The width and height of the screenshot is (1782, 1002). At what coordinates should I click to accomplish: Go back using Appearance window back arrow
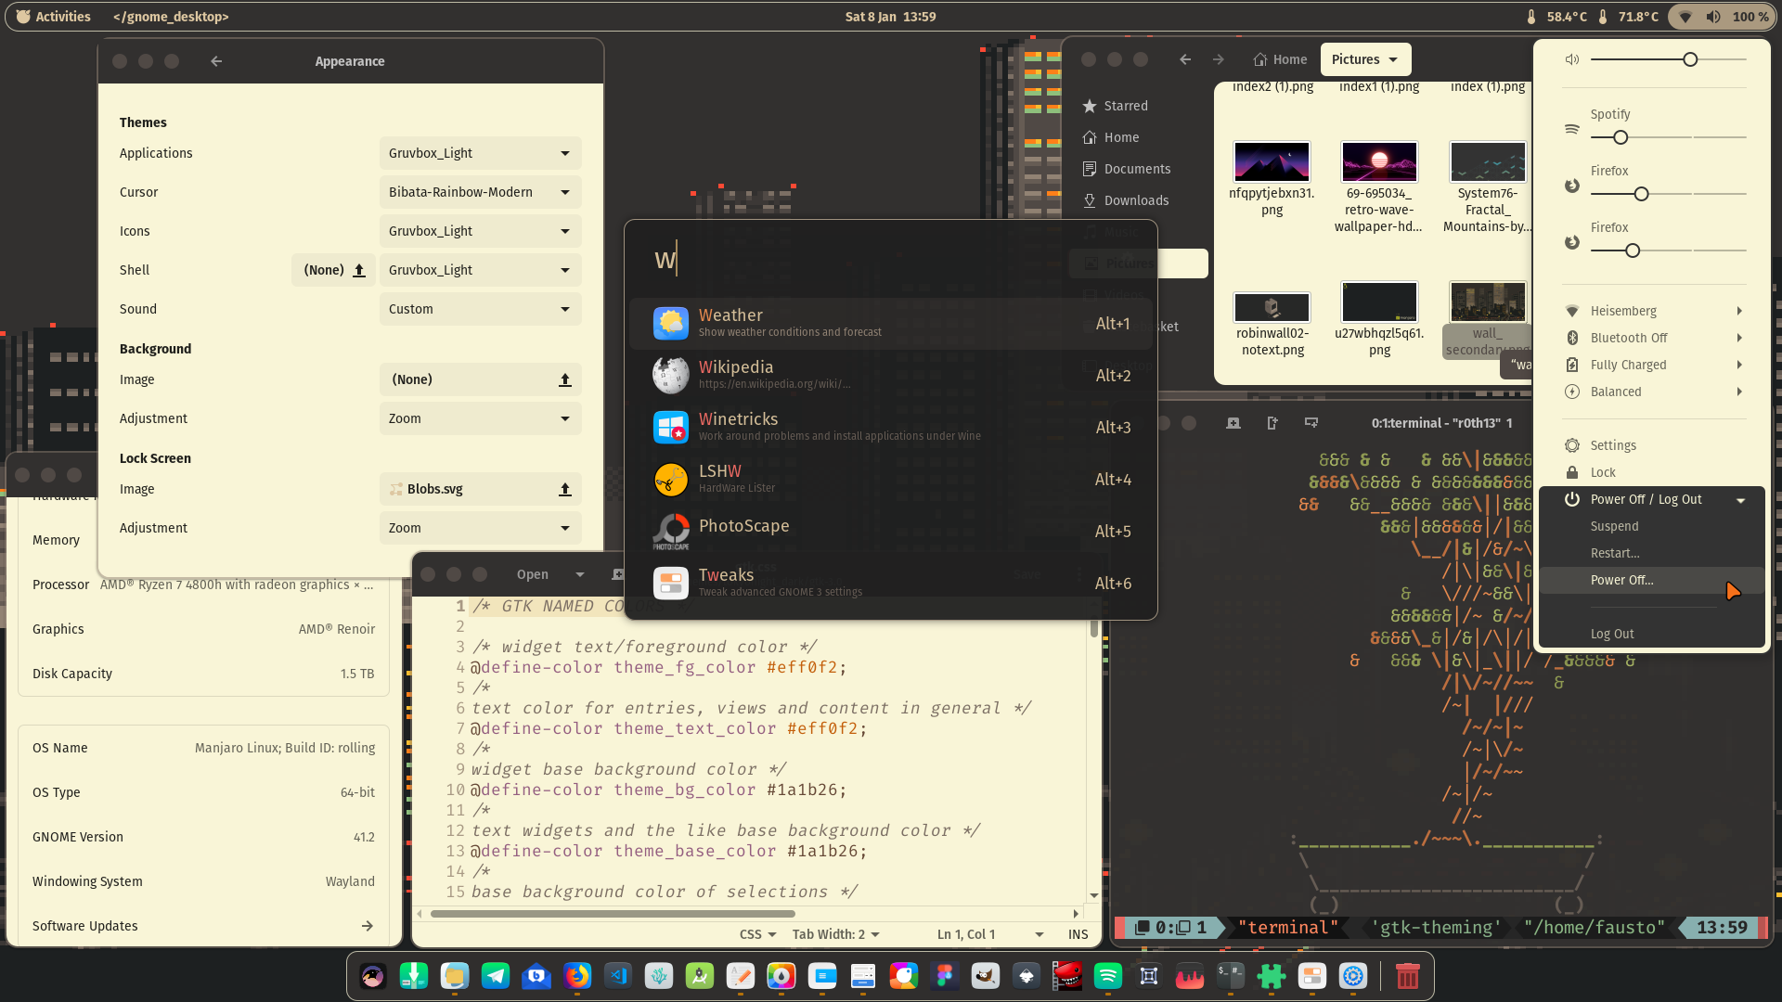pos(216,61)
